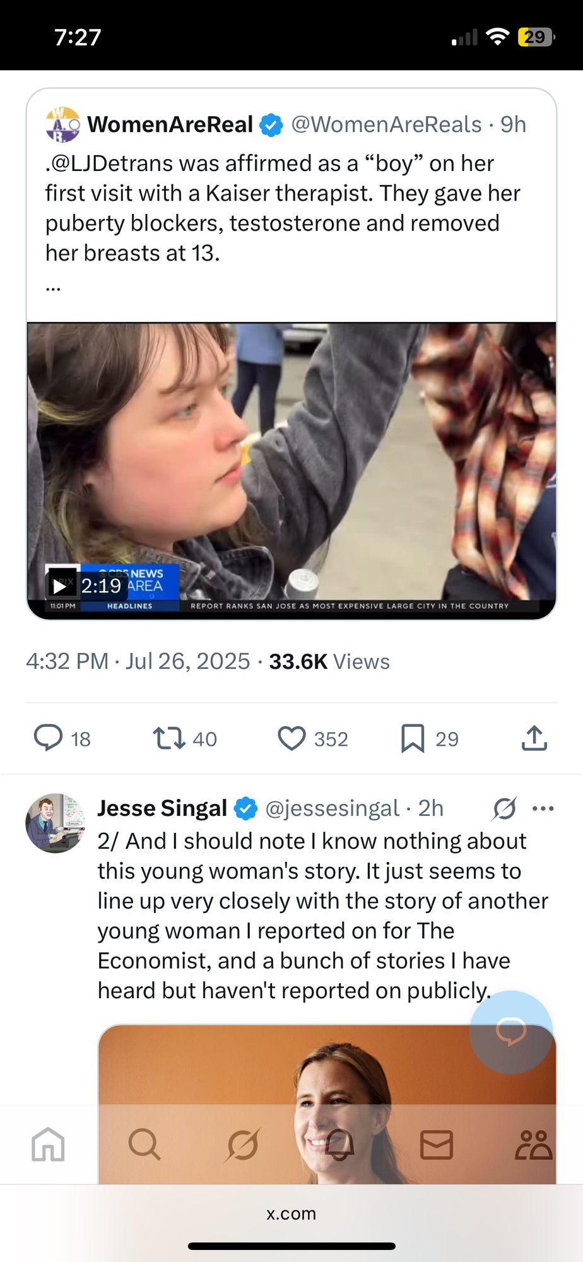Open Notifications bell tab
Viewport: 583px width, 1262px height.
[x=339, y=1144]
